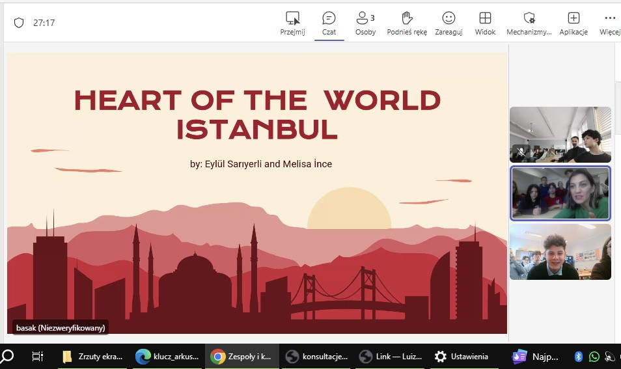This screenshot has height=369, width=621.
Task: Select the top participant video thumbnail
Action: tap(560, 135)
